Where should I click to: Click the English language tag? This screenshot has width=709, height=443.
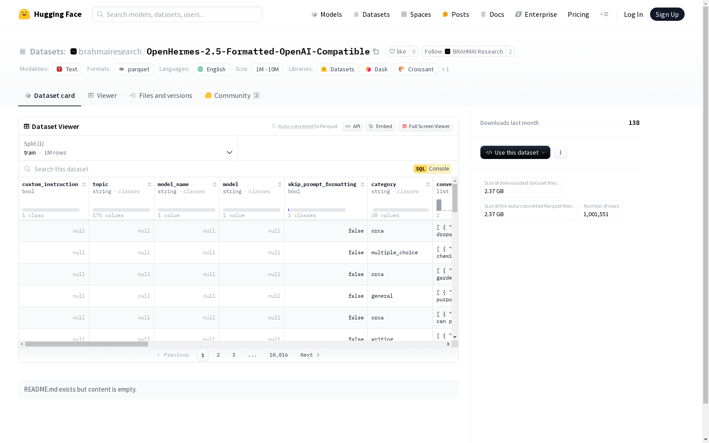[211, 69]
